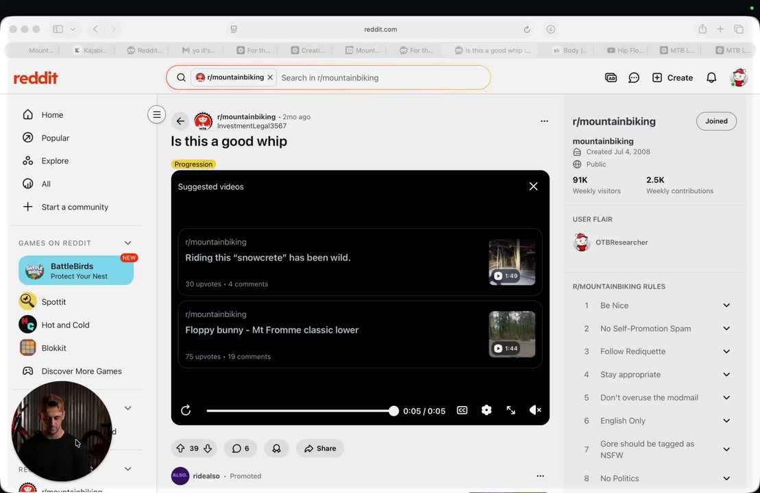This screenshot has width=760, height=493.
Task: Open post author InvestmentLegal3567
Action: click(x=252, y=126)
